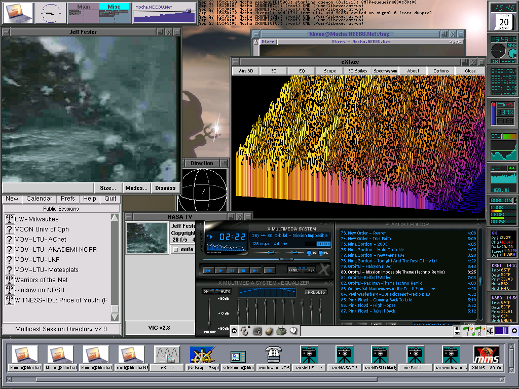This screenshot has width=519, height=389.
Task: Click the XMMS play button
Action: [x=220, y=270]
